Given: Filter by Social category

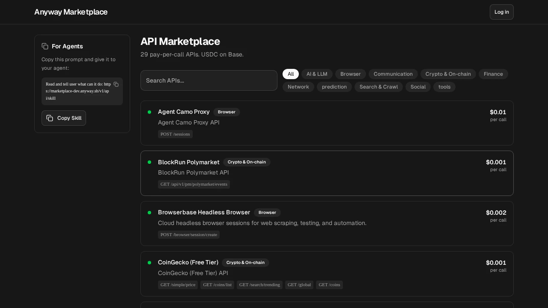Looking at the screenshot, I should [x=418, y=87].
